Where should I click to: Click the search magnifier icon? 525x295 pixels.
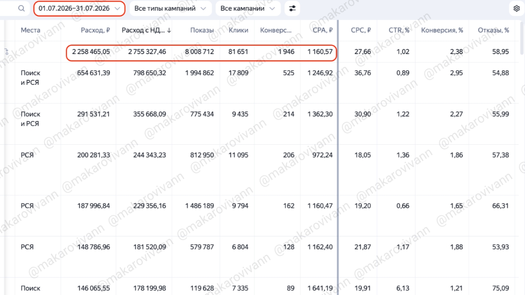coord(21,8)
